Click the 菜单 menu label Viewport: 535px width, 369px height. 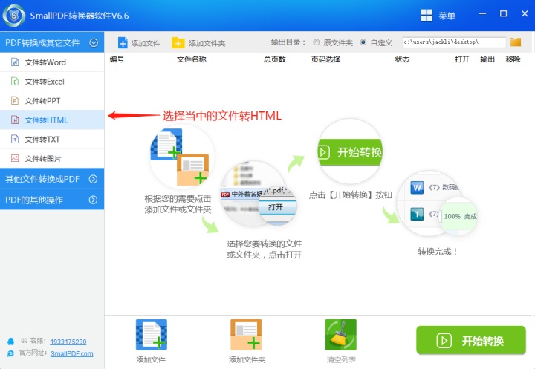click(x=447, y=16)
